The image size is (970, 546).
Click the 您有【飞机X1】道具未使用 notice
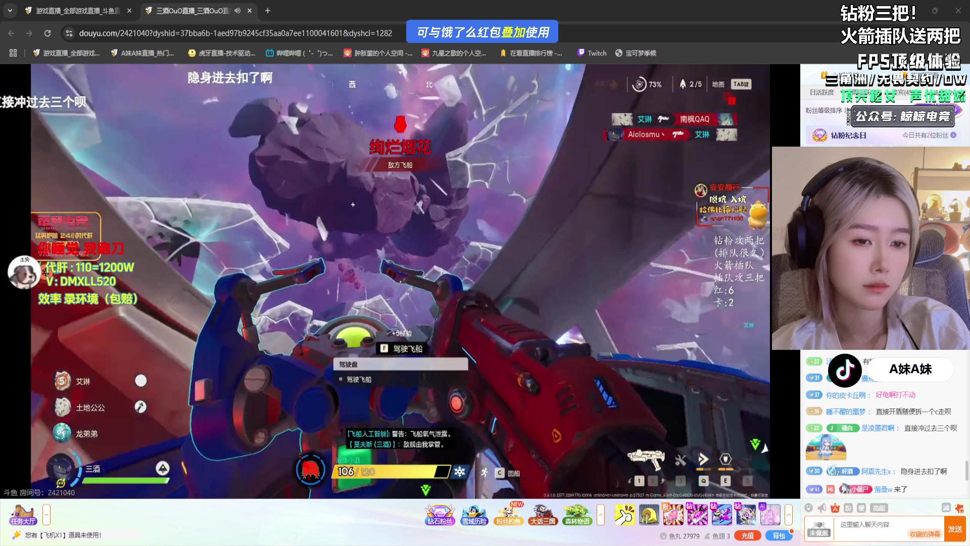[x=63, y=535]
